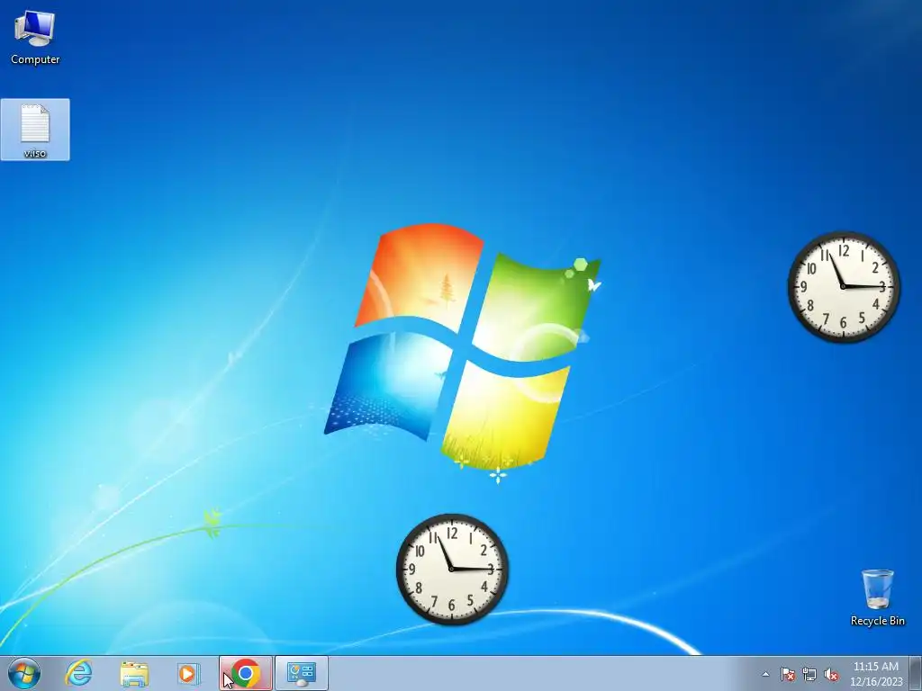Viewport: 922px width, 691px height.
Task: Select the clock gadget at bottom center
Action: pos(452,569)
